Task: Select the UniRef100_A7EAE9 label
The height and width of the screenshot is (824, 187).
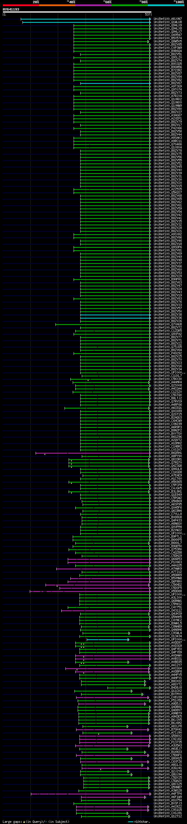Action: coord(168,475)
